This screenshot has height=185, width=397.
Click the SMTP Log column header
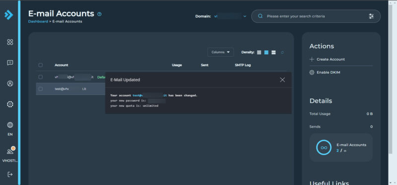(x=243, y=65)
